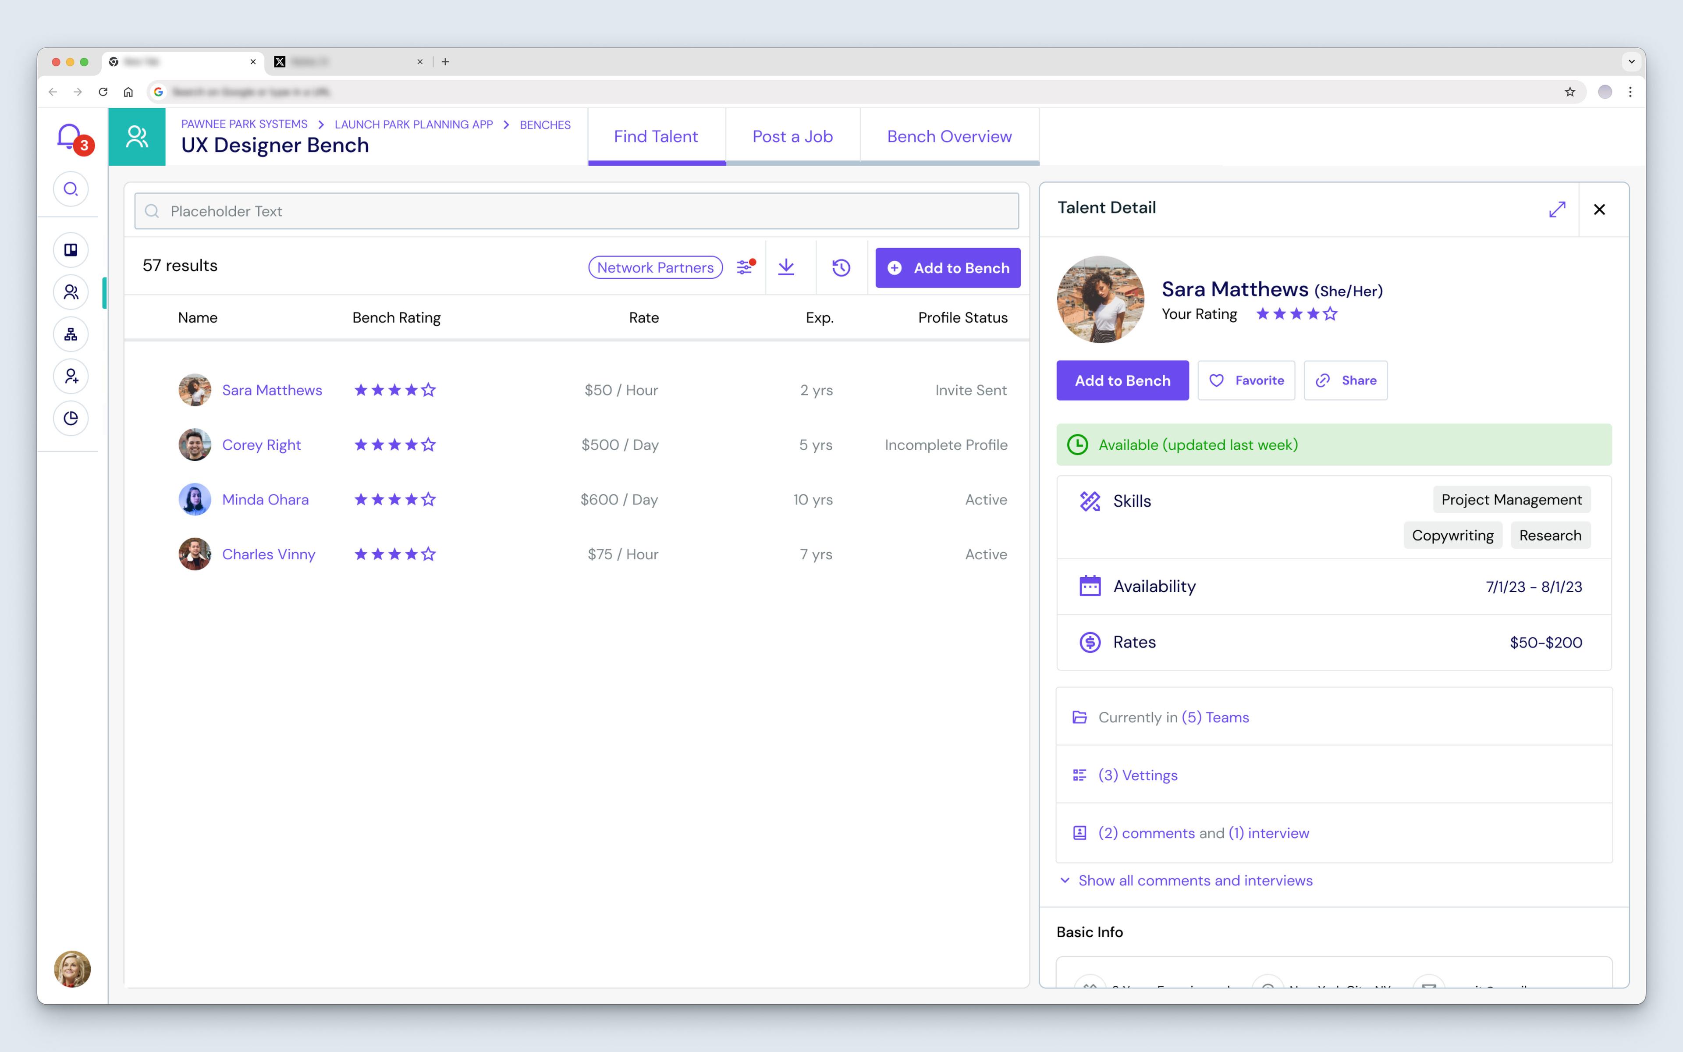Open the browser tab list chevron
Screen dimensions: 1683x1052
[1631, 62]
